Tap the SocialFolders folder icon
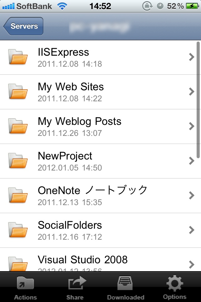Viewport: 201px width, 302px height. (18, 230)
